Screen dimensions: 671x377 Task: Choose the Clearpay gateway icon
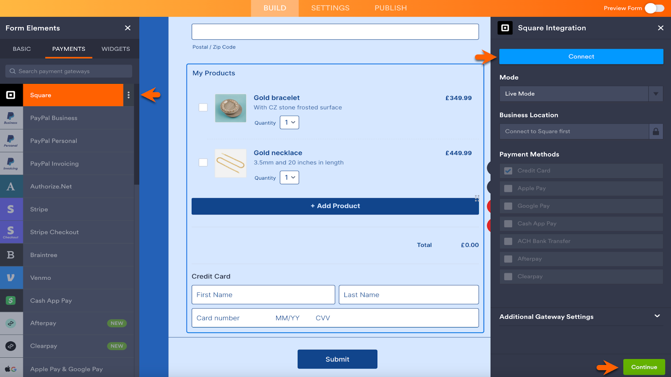pos(11,346)
